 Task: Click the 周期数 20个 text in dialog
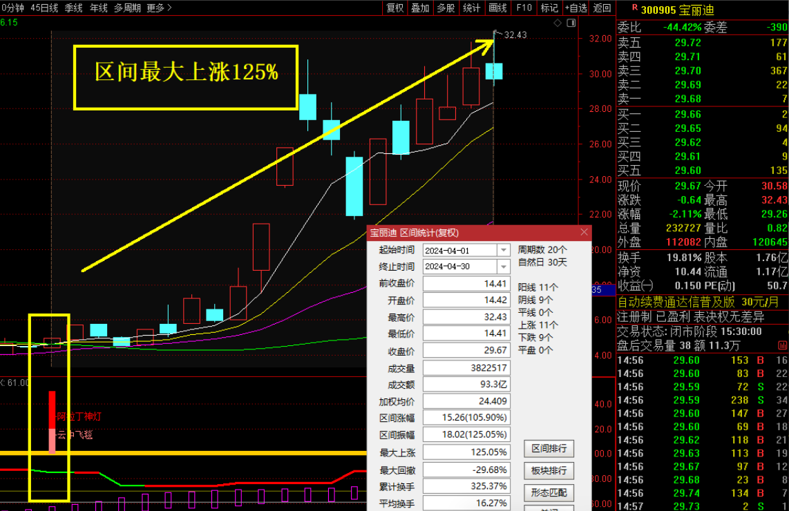542,249
